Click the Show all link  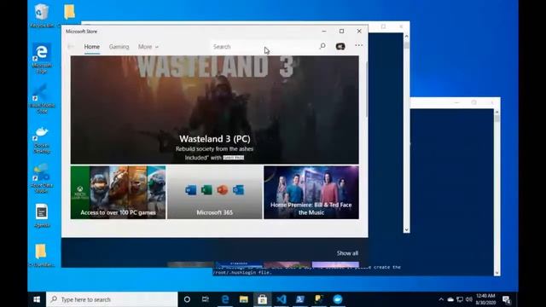(x=347, y=253)
